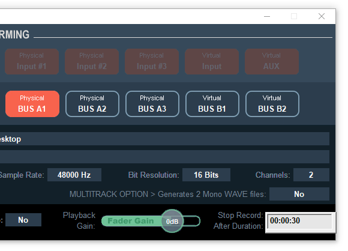Toggle Multitrack option No value

299,194
